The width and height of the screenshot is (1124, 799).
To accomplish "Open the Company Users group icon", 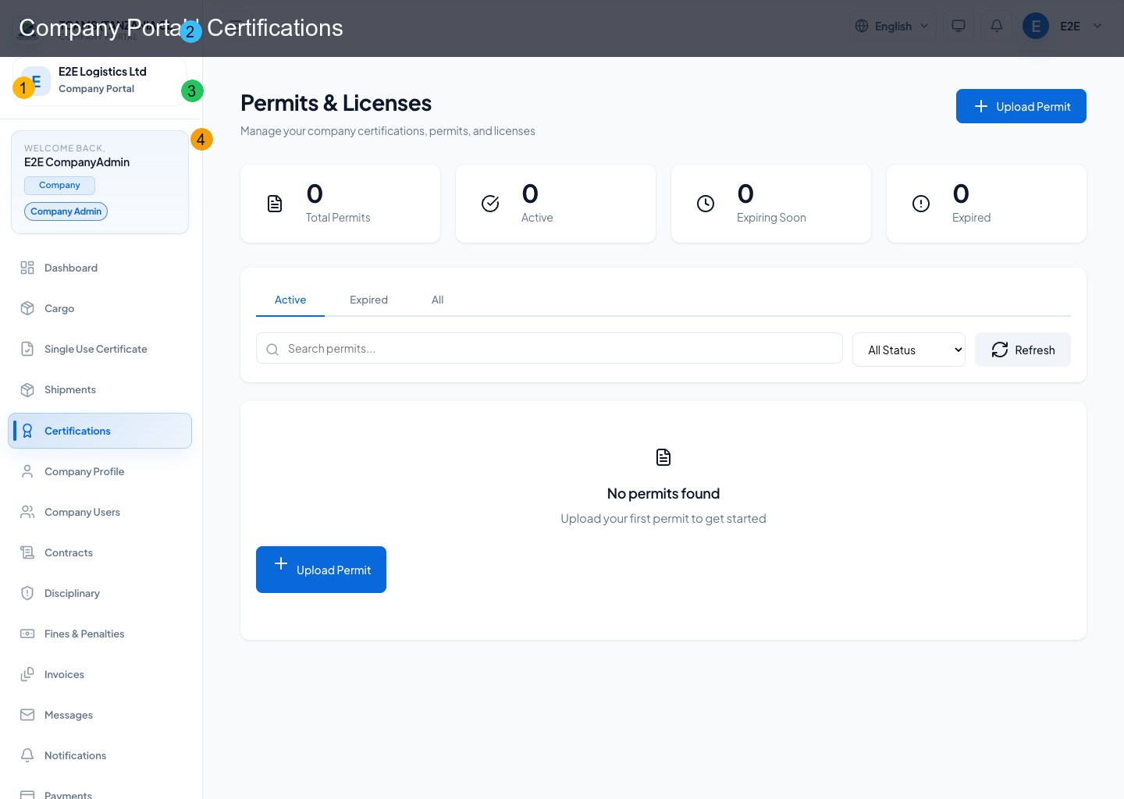I will coord(27,512).
